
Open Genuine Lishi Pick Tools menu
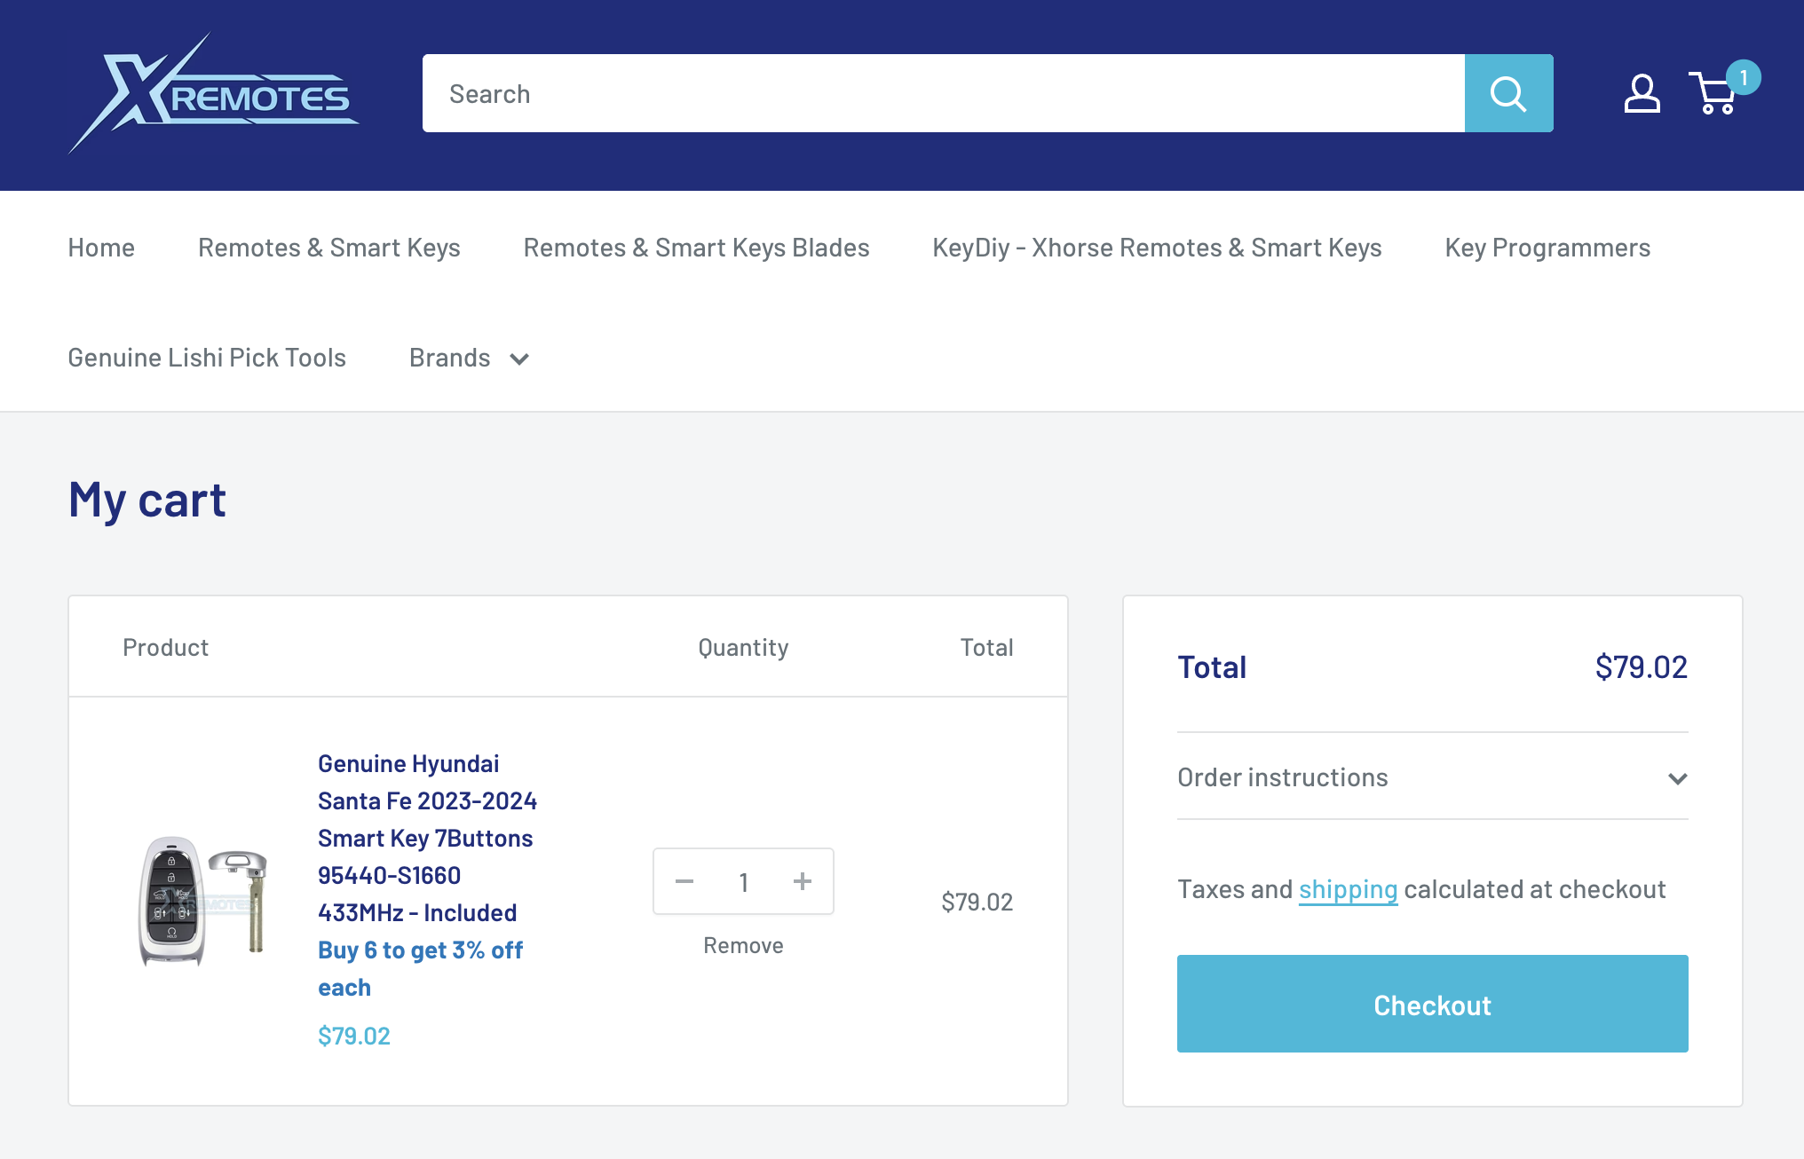(x=207, y=358)
